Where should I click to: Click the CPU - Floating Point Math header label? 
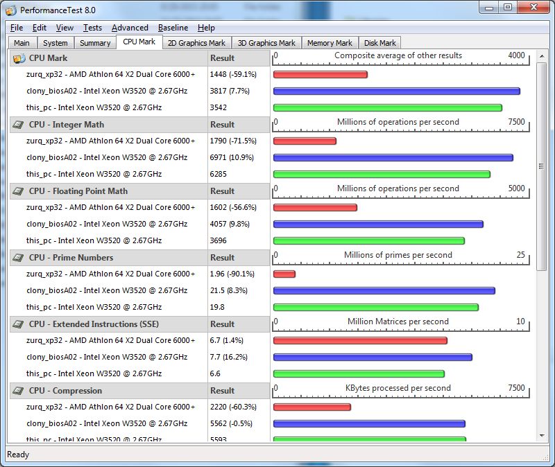point(78,191)
